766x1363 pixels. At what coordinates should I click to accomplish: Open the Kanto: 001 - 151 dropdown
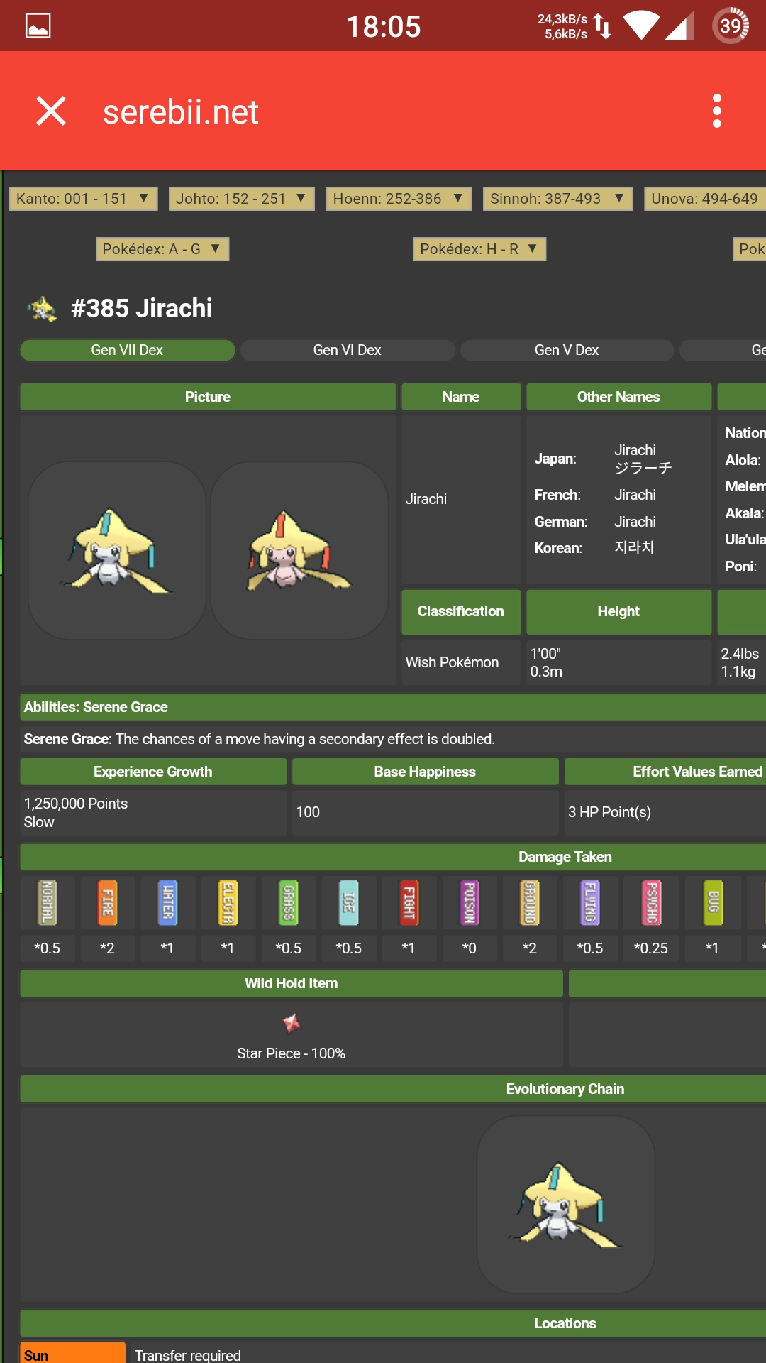pos(83,199)
